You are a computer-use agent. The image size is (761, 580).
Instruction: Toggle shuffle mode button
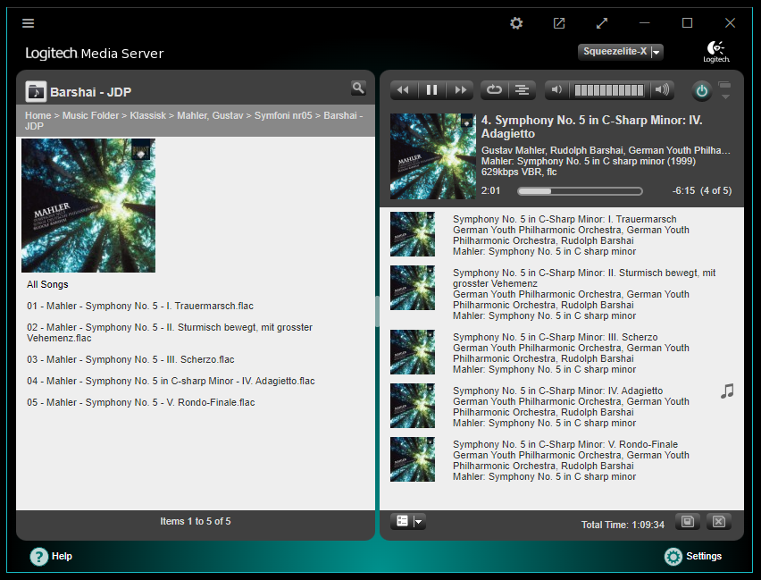[523, 90]
